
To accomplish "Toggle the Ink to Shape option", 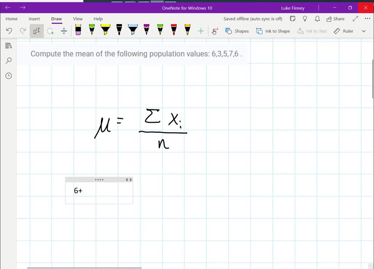I will point(273,31).
